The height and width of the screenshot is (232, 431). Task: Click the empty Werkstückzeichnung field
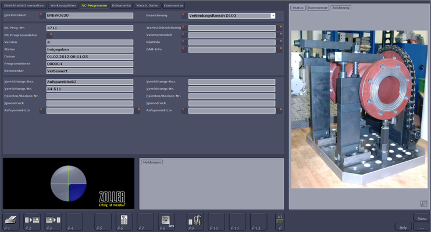[x=232, y=28]
